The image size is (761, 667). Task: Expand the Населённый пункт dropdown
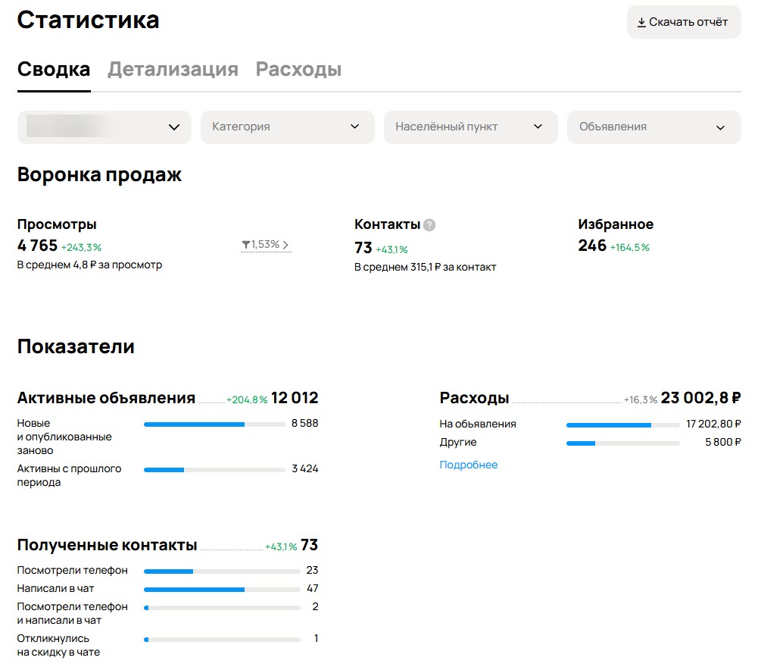point(470,127)
